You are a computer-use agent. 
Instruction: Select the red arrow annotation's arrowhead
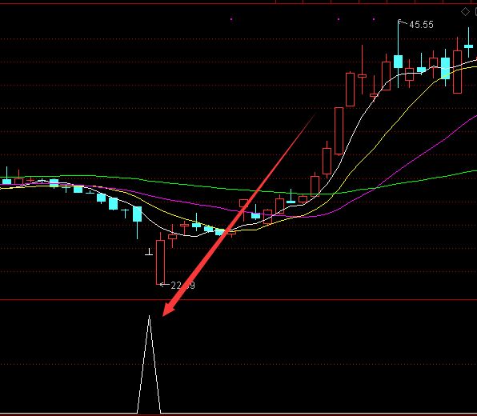click(170, 308)
